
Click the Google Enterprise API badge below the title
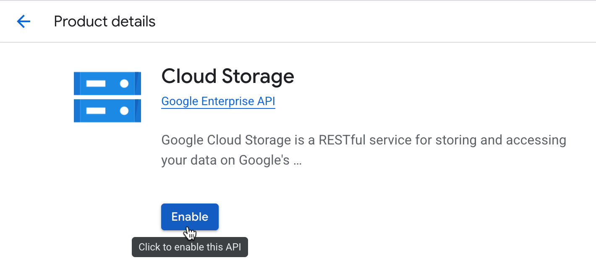click(218, 101)
